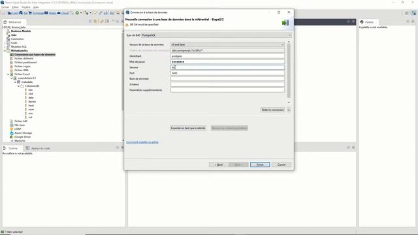This screenshot has height=235, width=418.
Task: Select the 'ban' column
Action: (31, 90)
